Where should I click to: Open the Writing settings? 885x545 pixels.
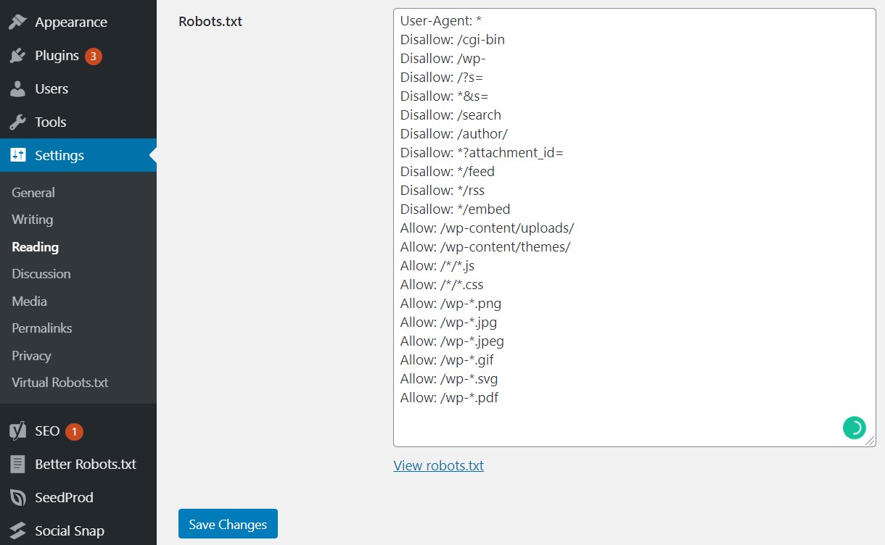point(32,220)
